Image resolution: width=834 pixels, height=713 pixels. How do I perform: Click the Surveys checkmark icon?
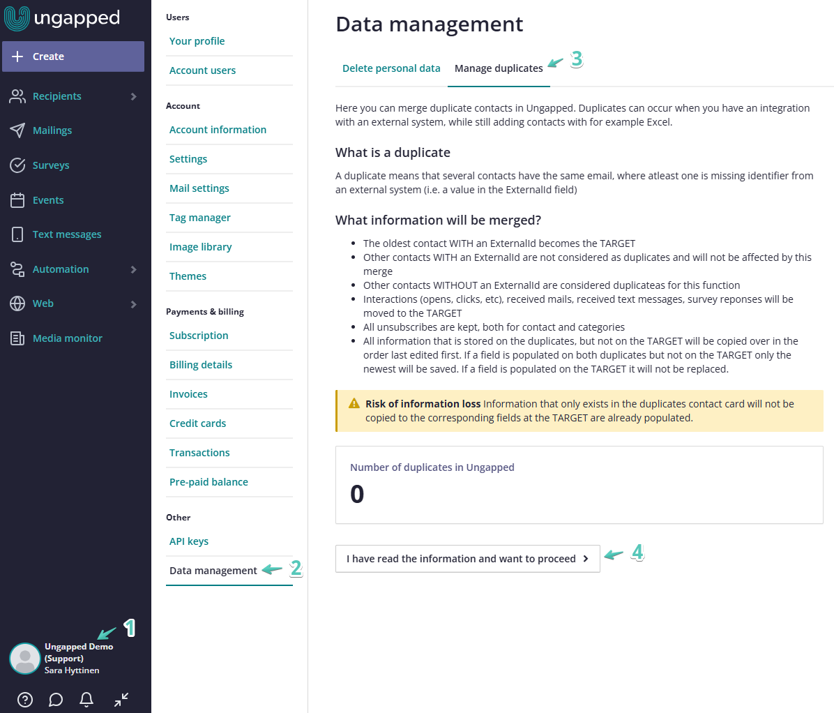(17, 165)
